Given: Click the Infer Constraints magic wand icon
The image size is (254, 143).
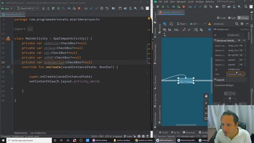Looking at the screenshot, I should coord(189,30).
